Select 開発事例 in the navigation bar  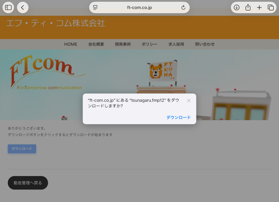coord(123,44)
